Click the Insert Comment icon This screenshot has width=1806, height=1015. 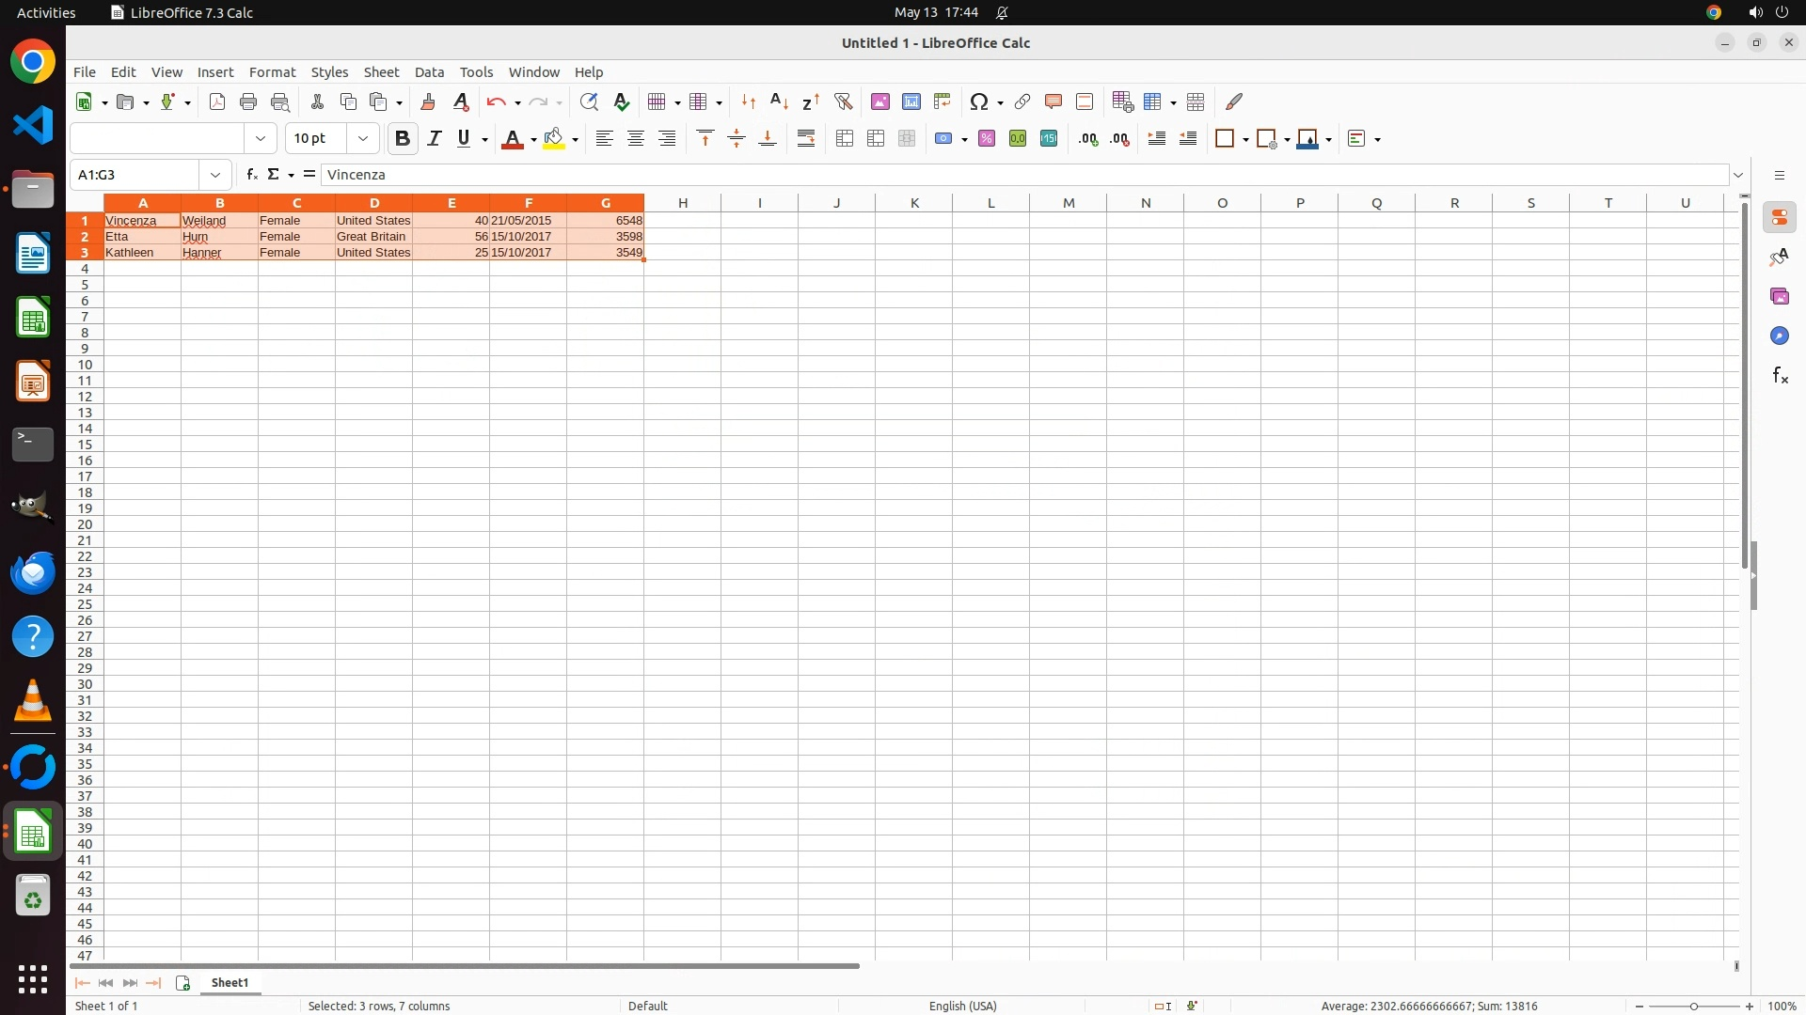click(1053, 101)
